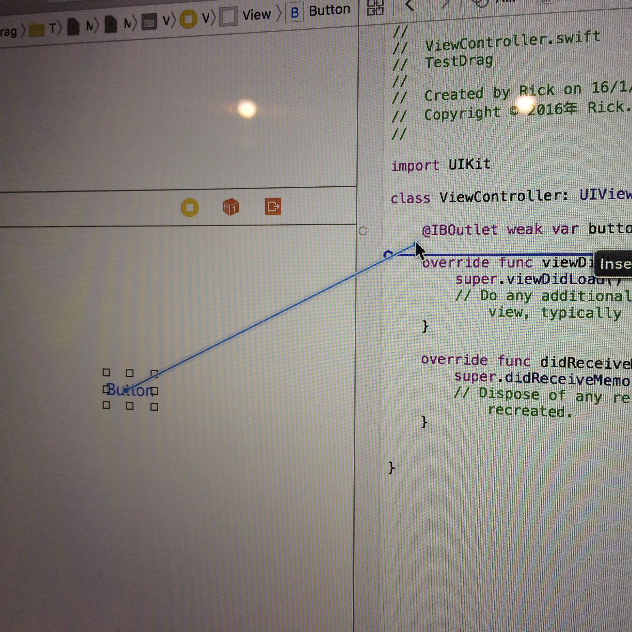Go back with the assistant editor arrow
The image size is (632, 632).
[409, 5]
